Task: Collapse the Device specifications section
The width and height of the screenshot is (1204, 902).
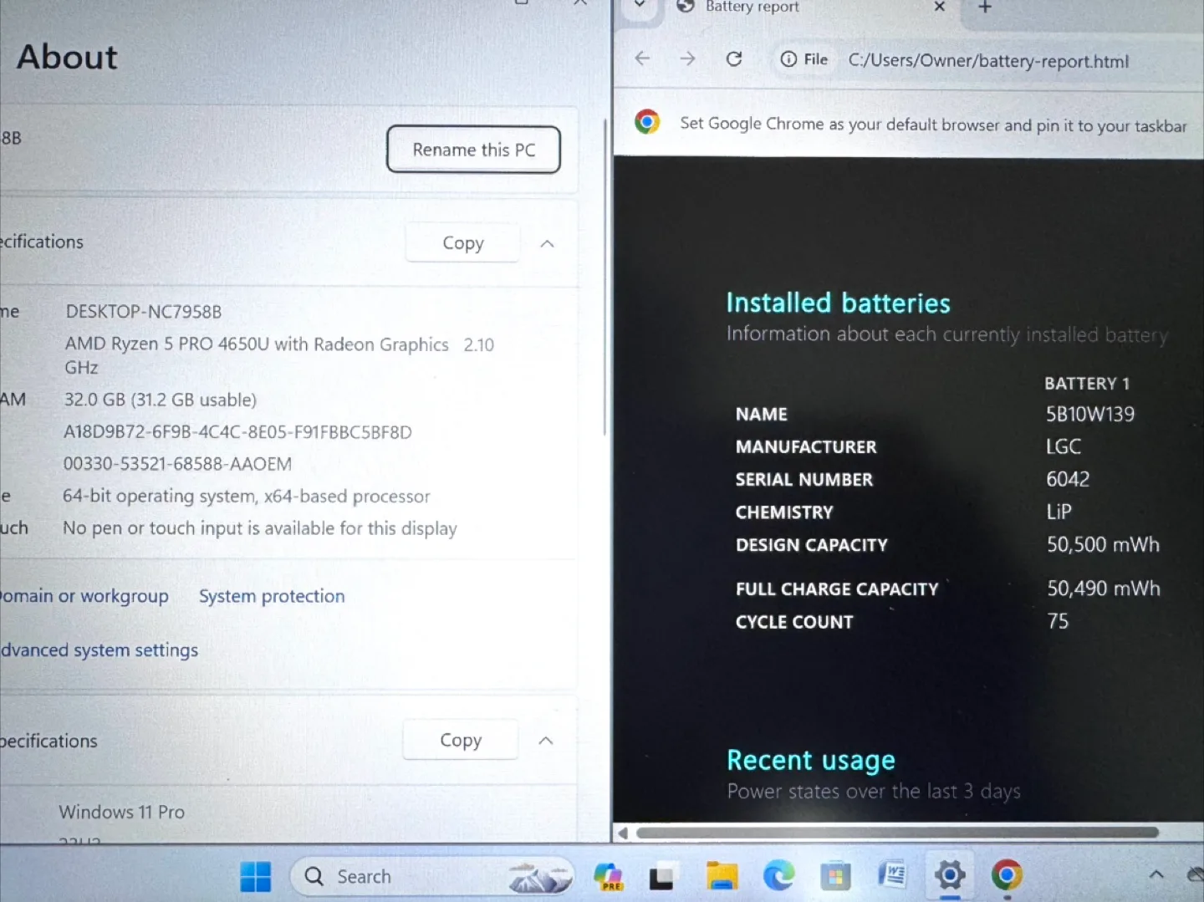Action: pos(547,243)
